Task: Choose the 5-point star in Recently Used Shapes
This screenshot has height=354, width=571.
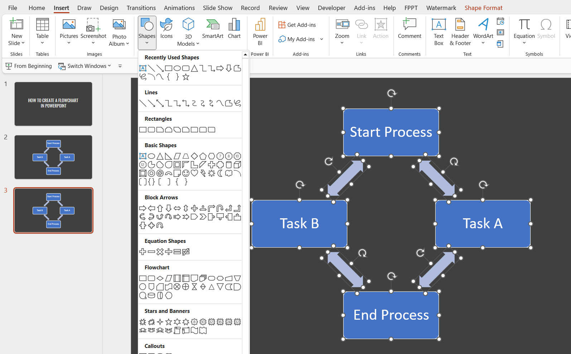Action: [x=186, y=77]
